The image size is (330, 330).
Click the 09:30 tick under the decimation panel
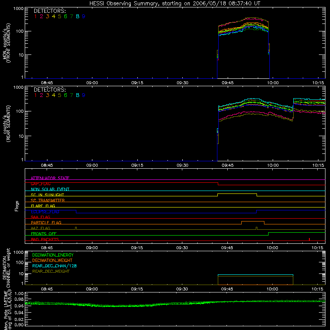point(182,289)
